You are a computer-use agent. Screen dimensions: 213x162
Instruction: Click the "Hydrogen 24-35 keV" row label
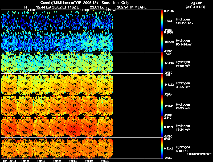[x=183, y=106]
